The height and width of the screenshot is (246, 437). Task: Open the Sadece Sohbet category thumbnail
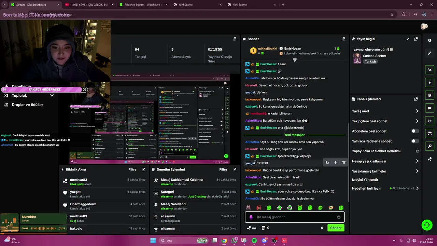(x=357, y=58)
